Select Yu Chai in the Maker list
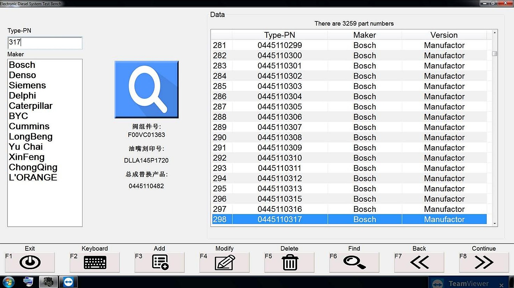 pyautogui.click(x=26, y=147)
